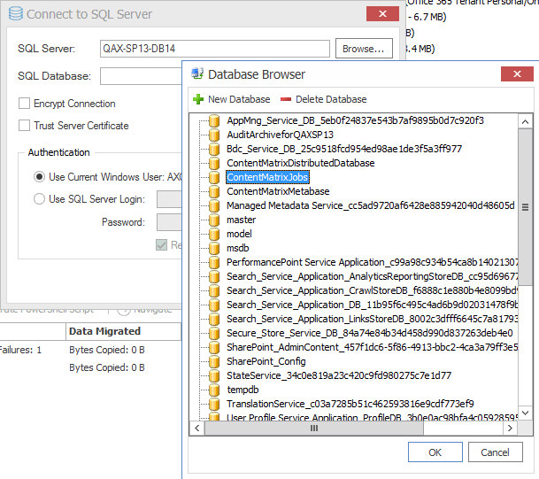This screenshot has height=479, width=539.
Task: Click the database icon beside AppMng_Service_DB
Action: [x=214, y=120]
